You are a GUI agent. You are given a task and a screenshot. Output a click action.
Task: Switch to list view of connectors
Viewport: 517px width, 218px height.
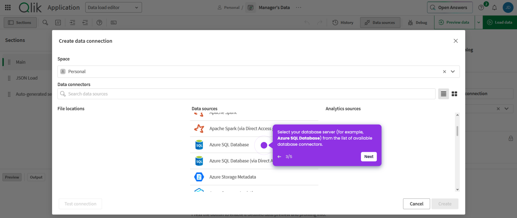coord(444,94)
